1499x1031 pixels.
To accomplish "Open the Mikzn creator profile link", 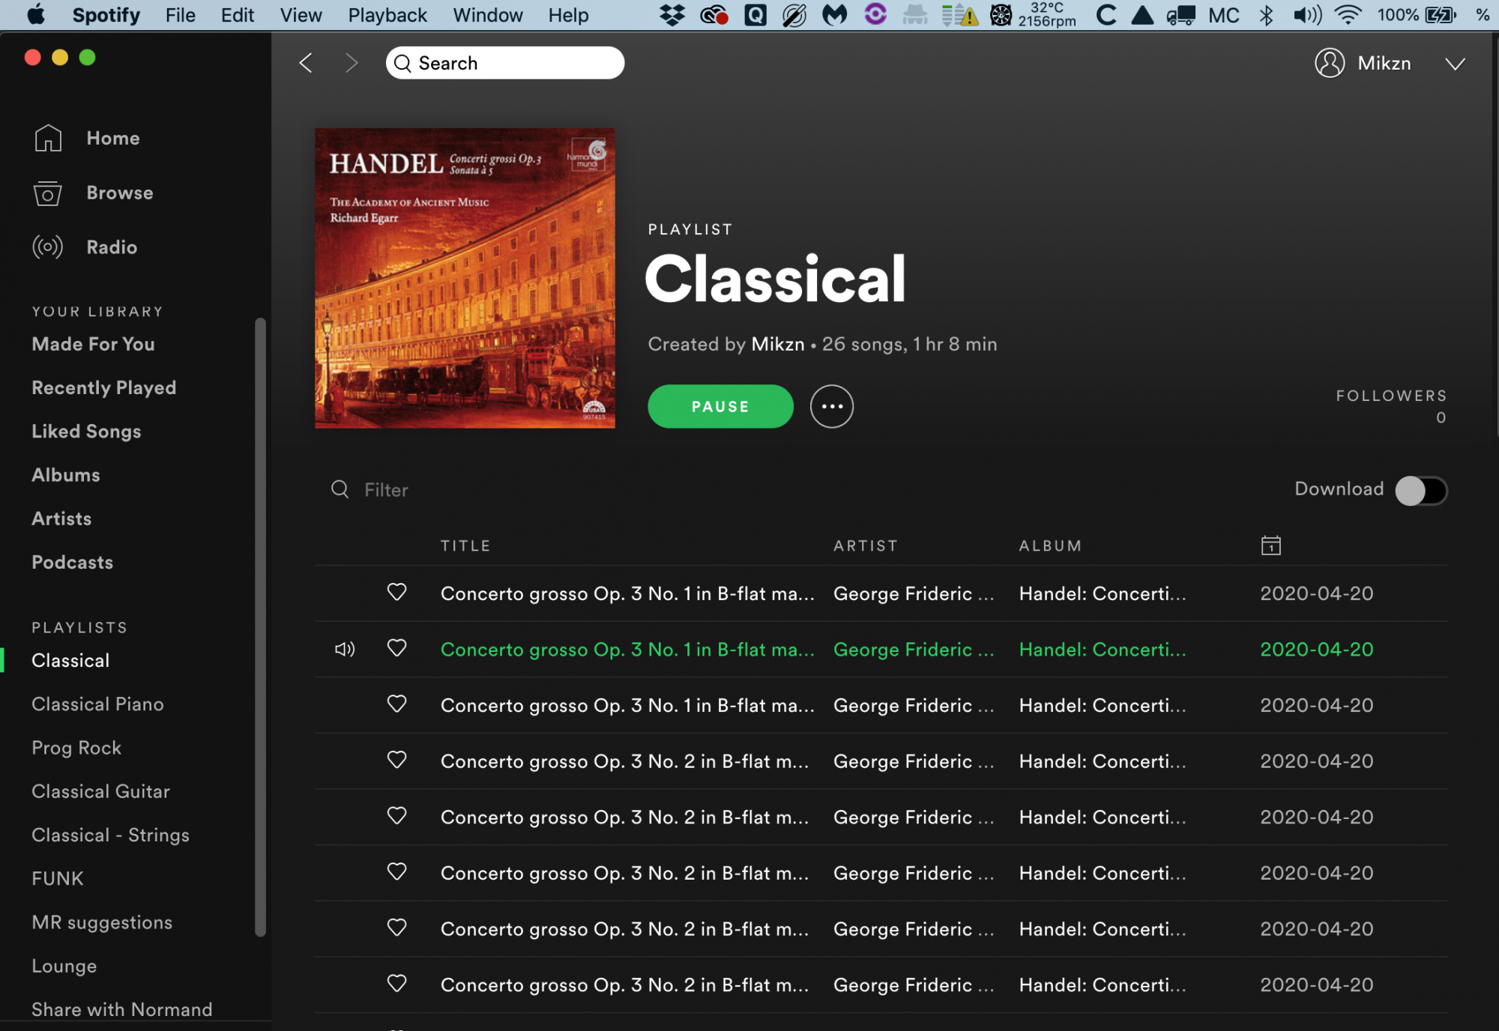I will [x=777, y=344].
